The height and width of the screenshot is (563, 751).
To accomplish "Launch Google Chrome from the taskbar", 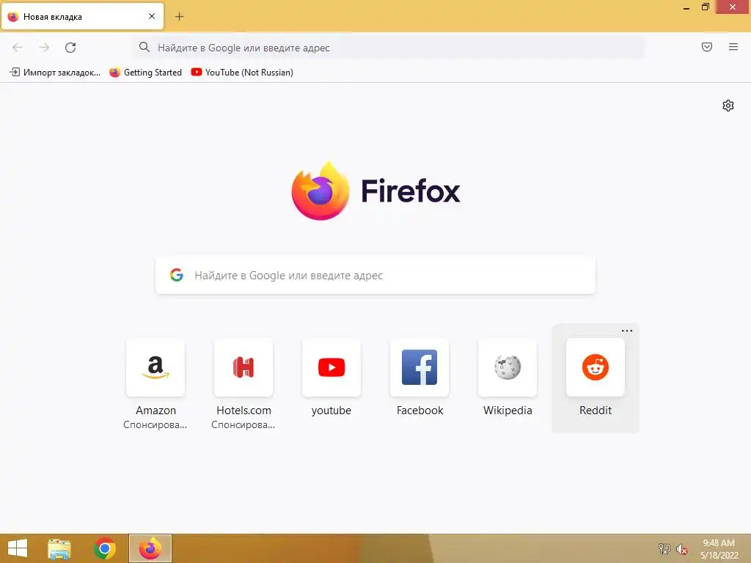I will click(105, 548).
